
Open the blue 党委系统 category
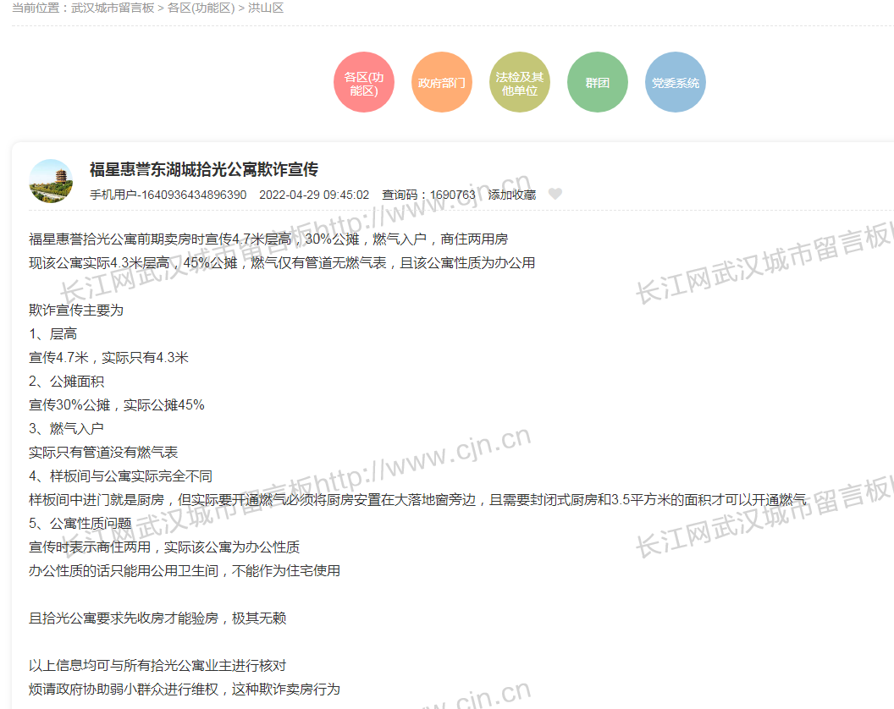676,83
